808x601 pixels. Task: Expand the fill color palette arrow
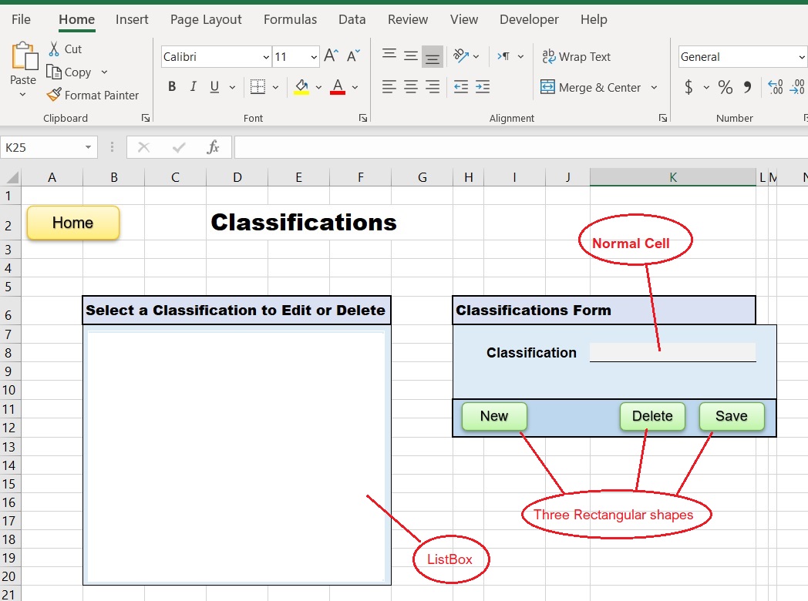pos(318,87)
